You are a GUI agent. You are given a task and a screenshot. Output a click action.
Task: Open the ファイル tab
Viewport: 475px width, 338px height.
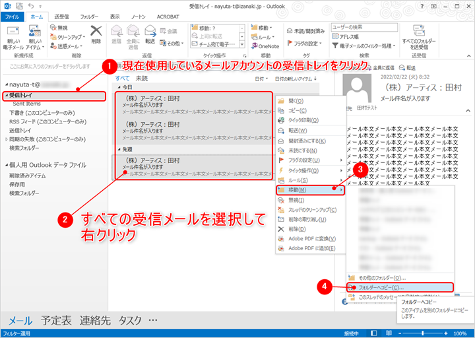pos(12,17)
